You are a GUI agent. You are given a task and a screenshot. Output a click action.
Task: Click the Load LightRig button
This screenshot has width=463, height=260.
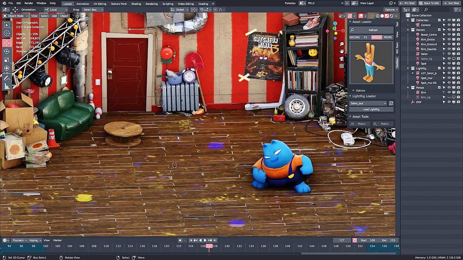(x=371, y=109)
